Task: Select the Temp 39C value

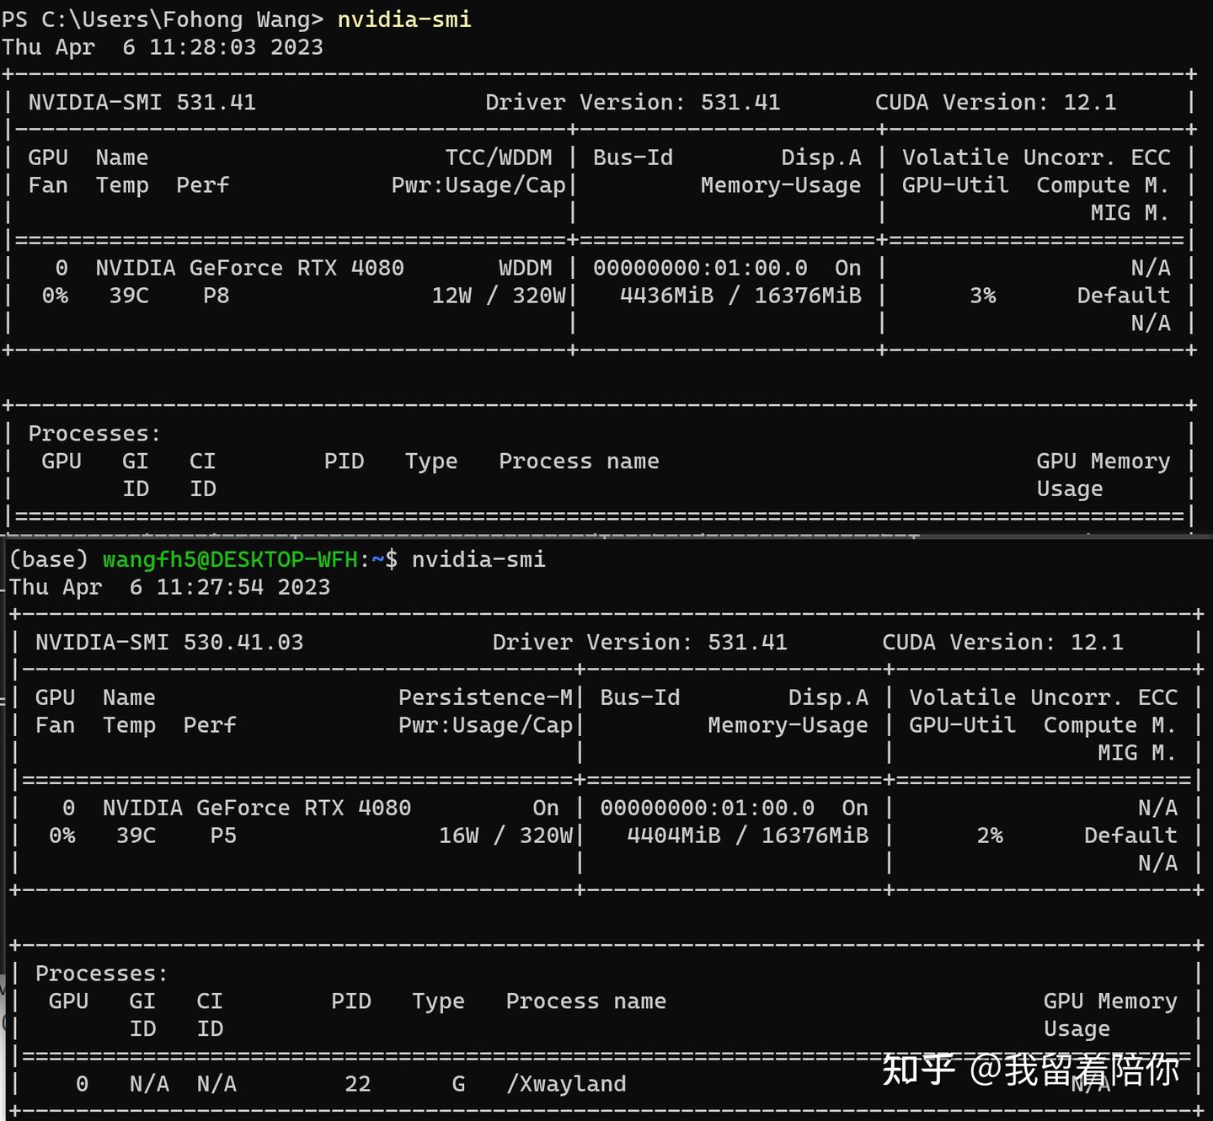Action: 128,295
